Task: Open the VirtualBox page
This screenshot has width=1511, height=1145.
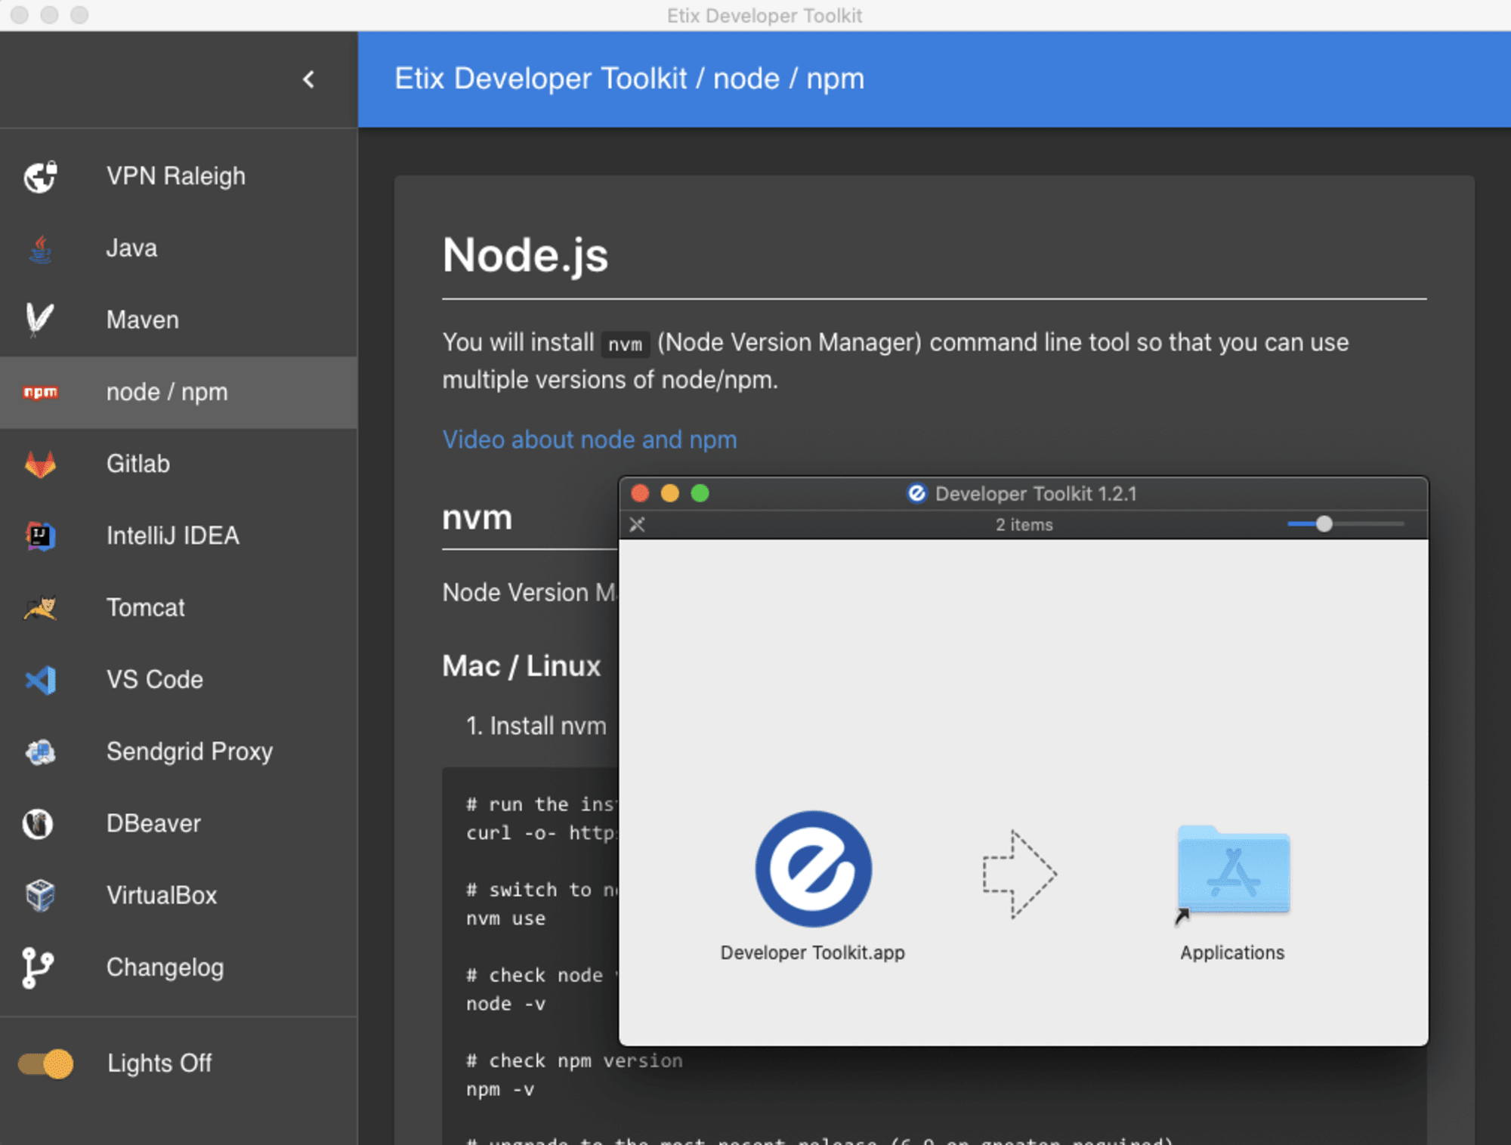Action: (x=178, y=895)
